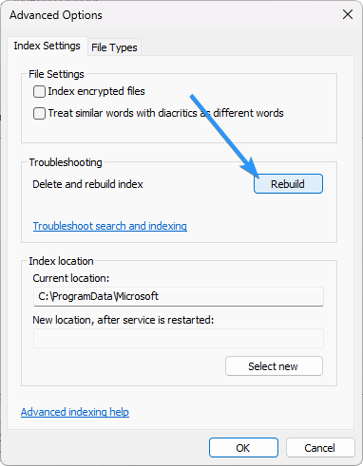The width and height of the screenshot is (363, 466).
Task: Close the Advanced Options dialog
Action: (348, 14)
